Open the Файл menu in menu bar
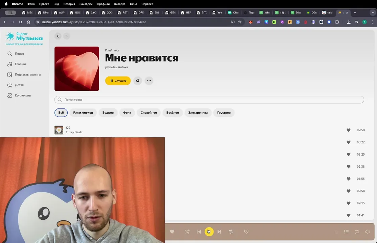Viewport: 377px width, 243px height. (x=31, y=4)
